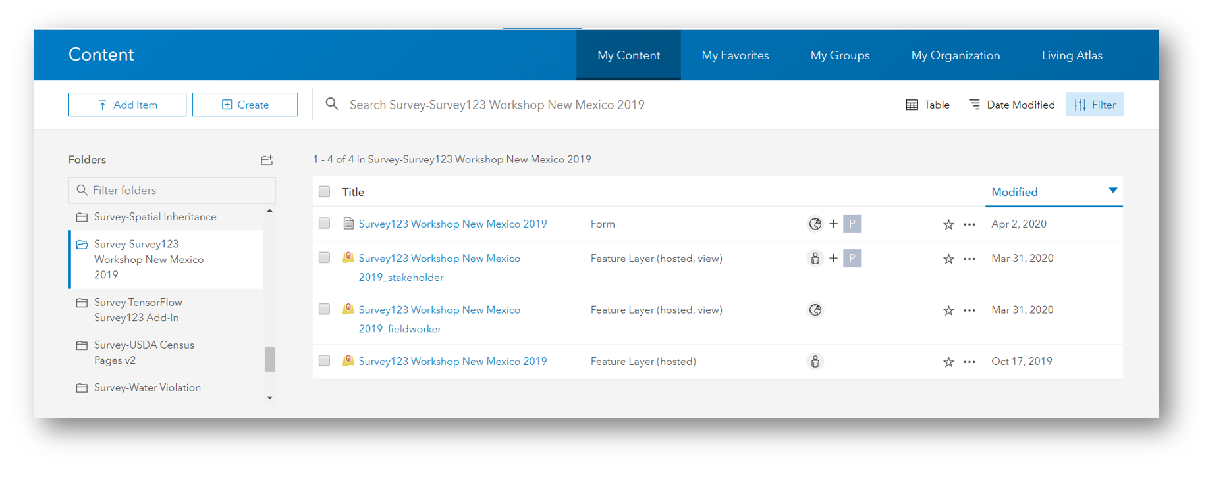Check the select-all checkbox beside Title
This screenshot has height=494, width=1231.
click(x=324, y=192)
